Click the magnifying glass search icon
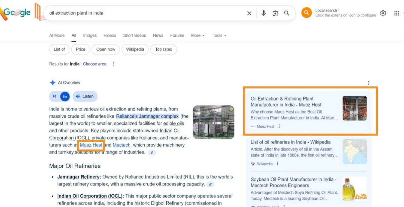Viewport: 404px width, 207px height. click(287, 13)
